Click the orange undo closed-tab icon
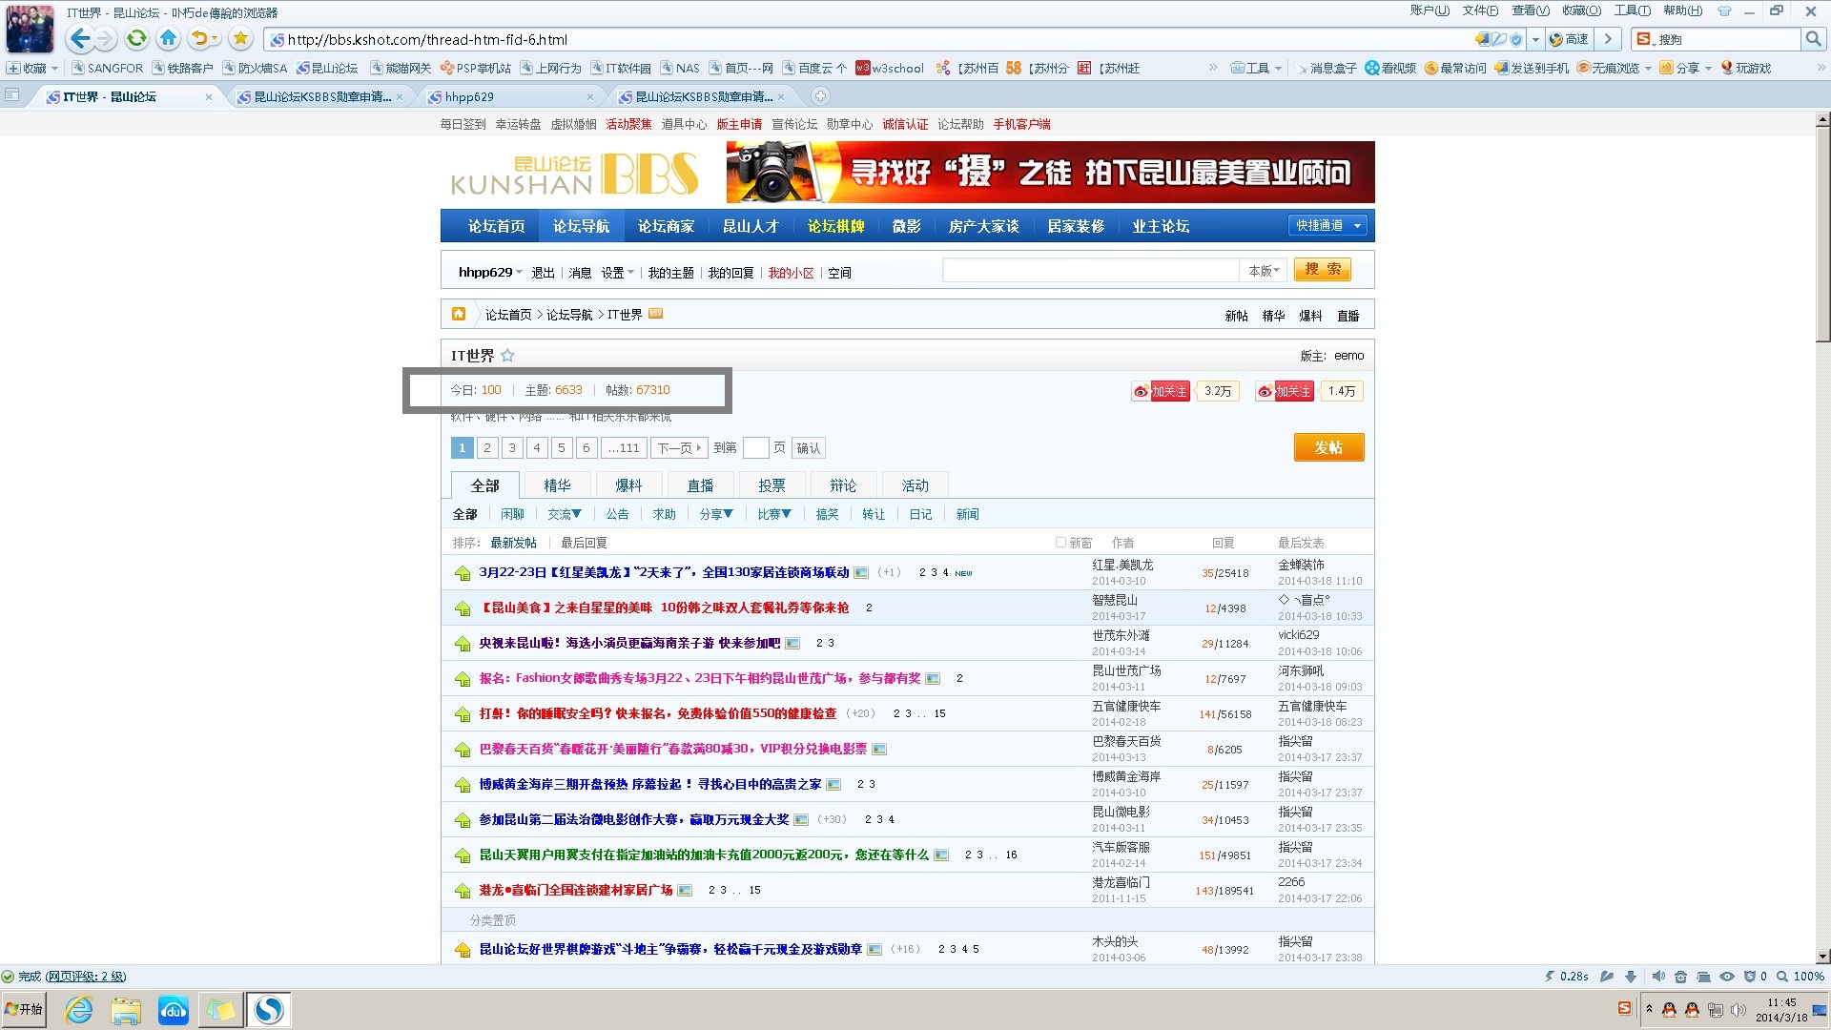Viewport: 1831px width, 1030px height. 198,39
